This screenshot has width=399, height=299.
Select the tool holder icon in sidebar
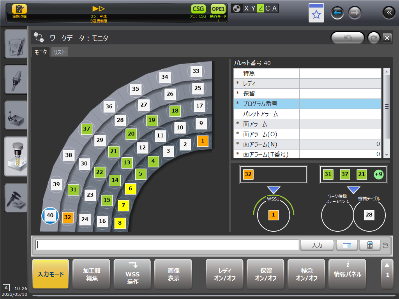(x=16, y=79)
